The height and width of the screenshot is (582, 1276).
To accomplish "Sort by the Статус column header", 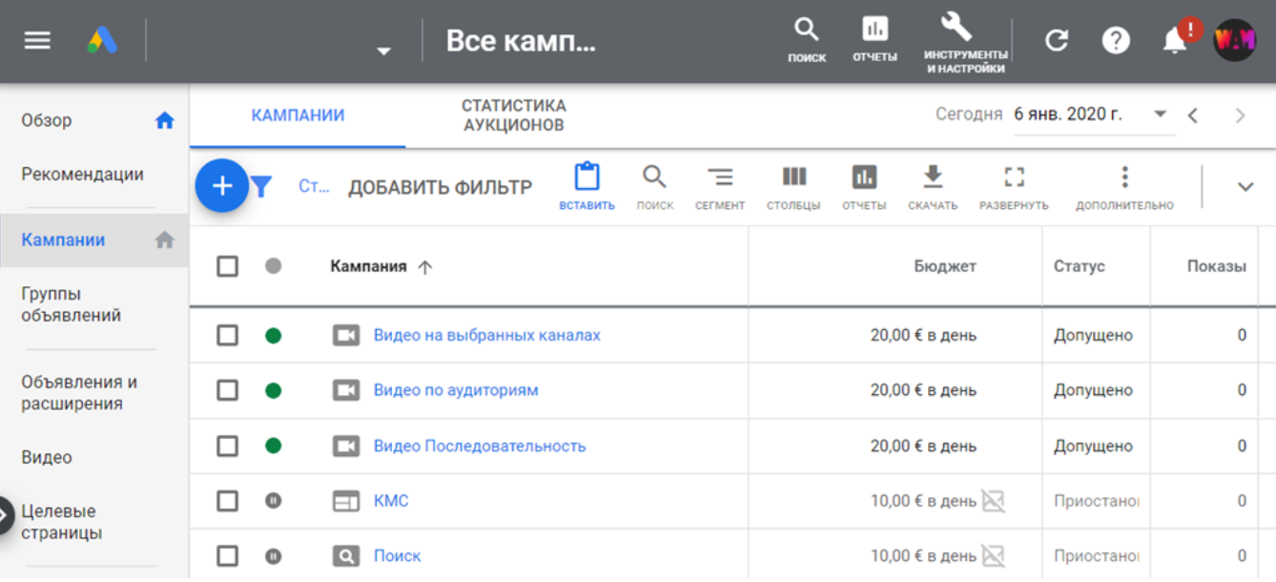I will pos(1079,266).
